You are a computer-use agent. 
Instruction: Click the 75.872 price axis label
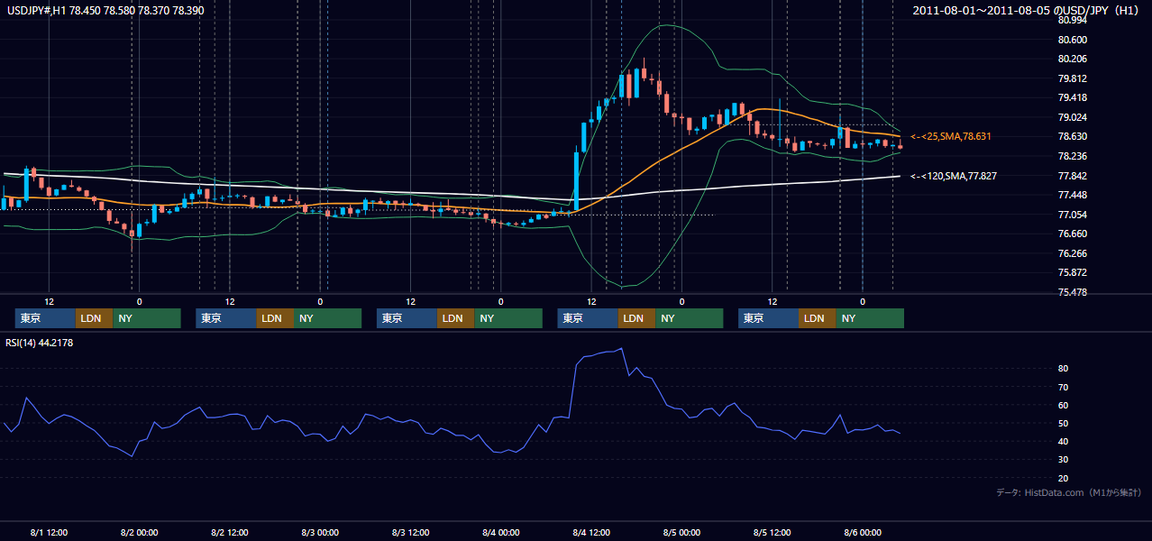(1072, 272)
